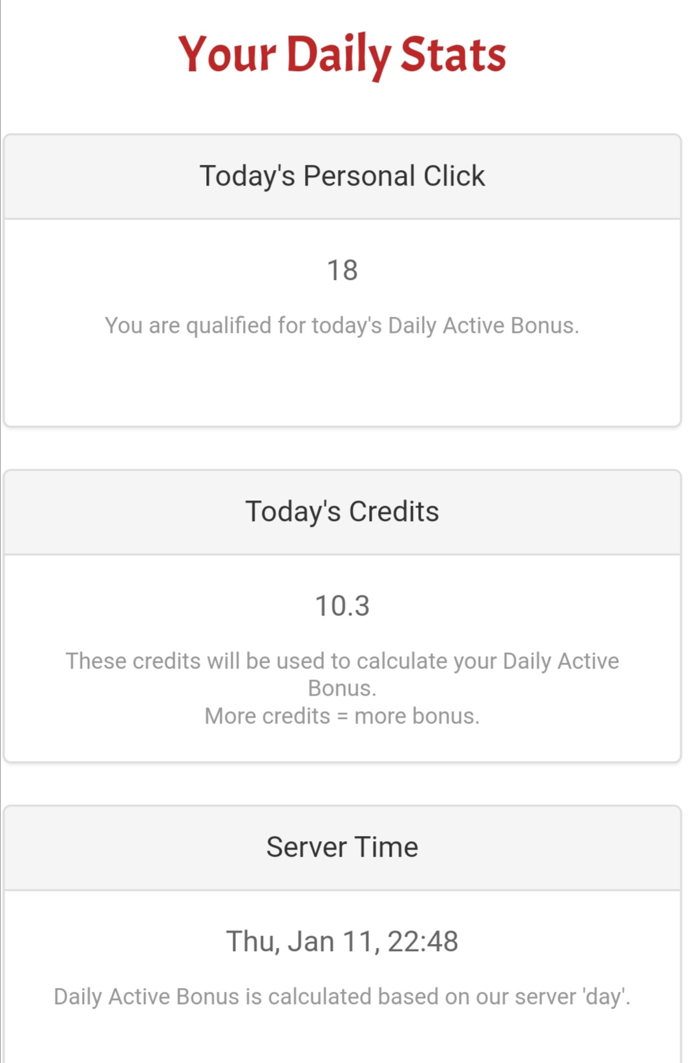This screenshot has height=1063, width=698.
Task: Click the credits value 10.3
Action: coord(342,606)
